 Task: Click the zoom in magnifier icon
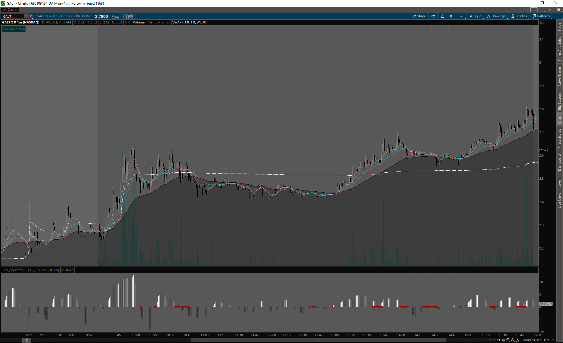(508, 340)
